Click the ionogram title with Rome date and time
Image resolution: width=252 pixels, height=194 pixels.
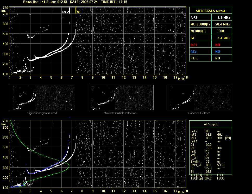pos(75,2)
